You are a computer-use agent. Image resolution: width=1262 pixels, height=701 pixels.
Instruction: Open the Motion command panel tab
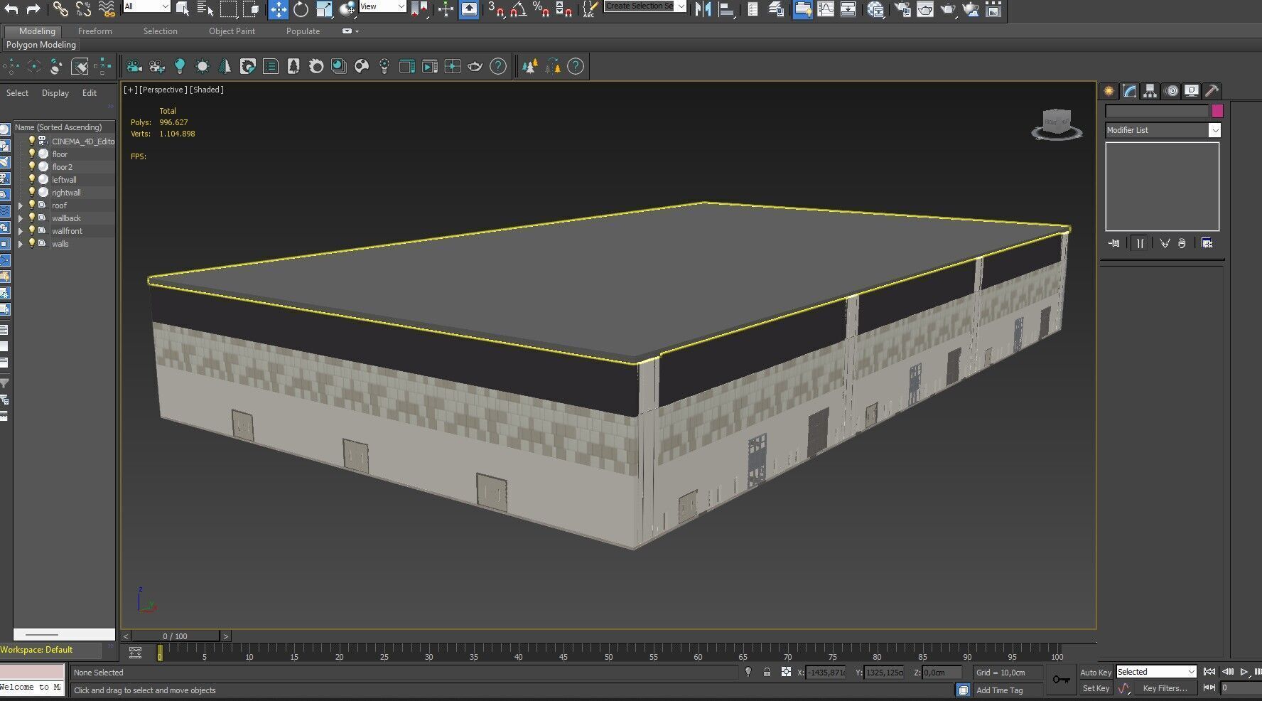coord(1171,91)
